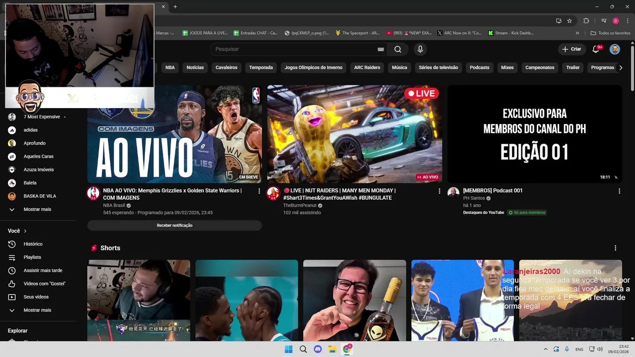This screenshot has height=357, width=635.
Task: Open the volume control in the system tray
Action: click(x=600, y=349)
